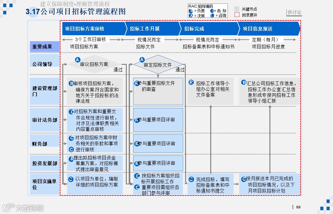This screenshot has height=214, width=333.
Task: Click the 审议招标方案 decision diamond
Action: (94, 64)
